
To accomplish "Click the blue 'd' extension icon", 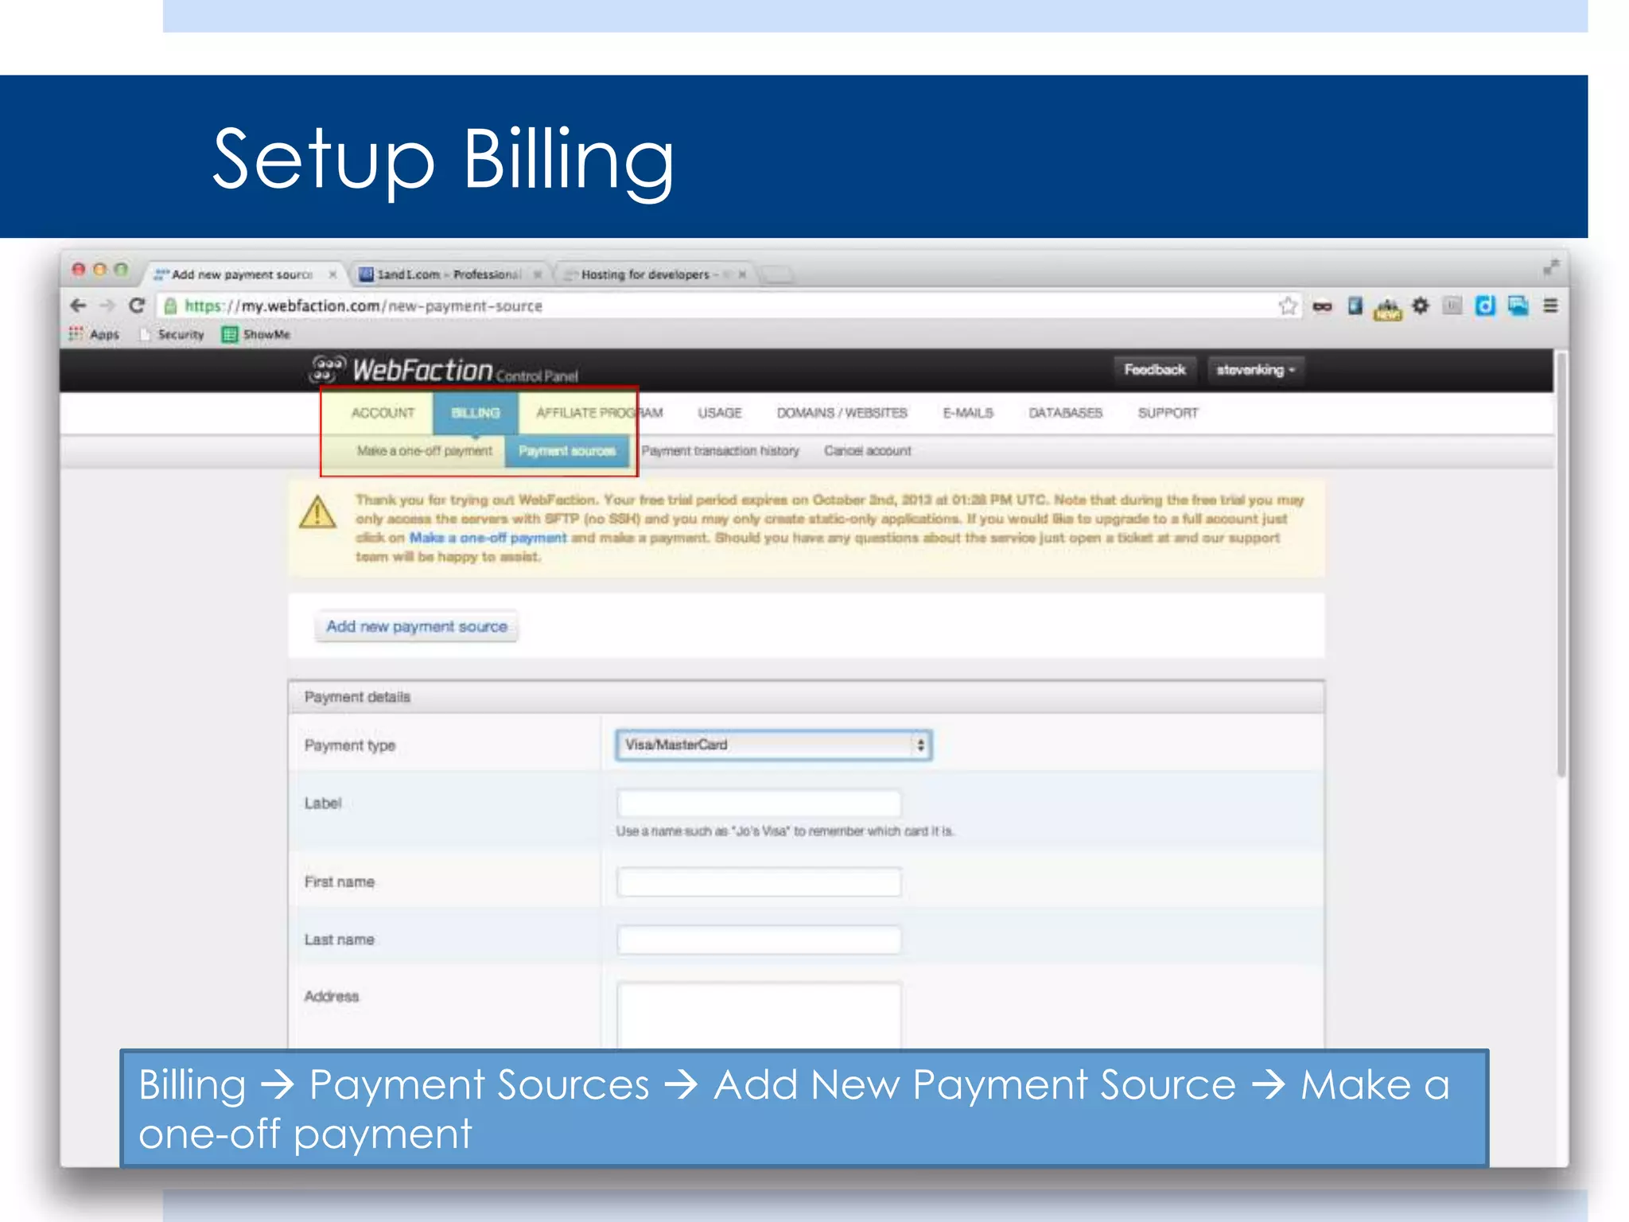I will 1485,305.
